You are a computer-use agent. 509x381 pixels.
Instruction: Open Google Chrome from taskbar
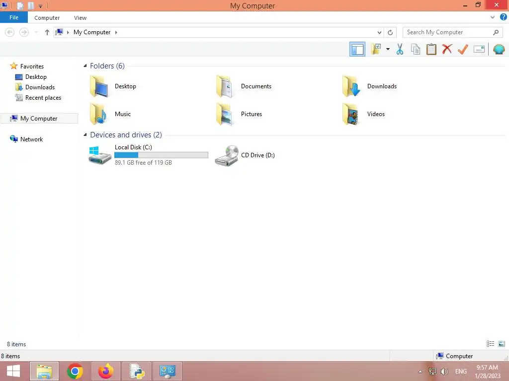[x=75, y=371]
